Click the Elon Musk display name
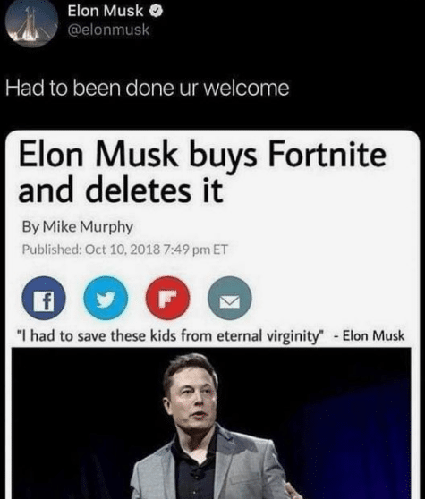Image resolution: width=425 pixels, height=499 pixels. pos(106,11)
